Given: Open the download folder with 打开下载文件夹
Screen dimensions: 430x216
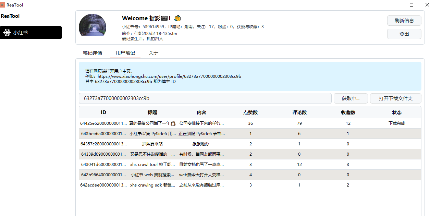Looking at the screenshot, I should tap(396, 98).
